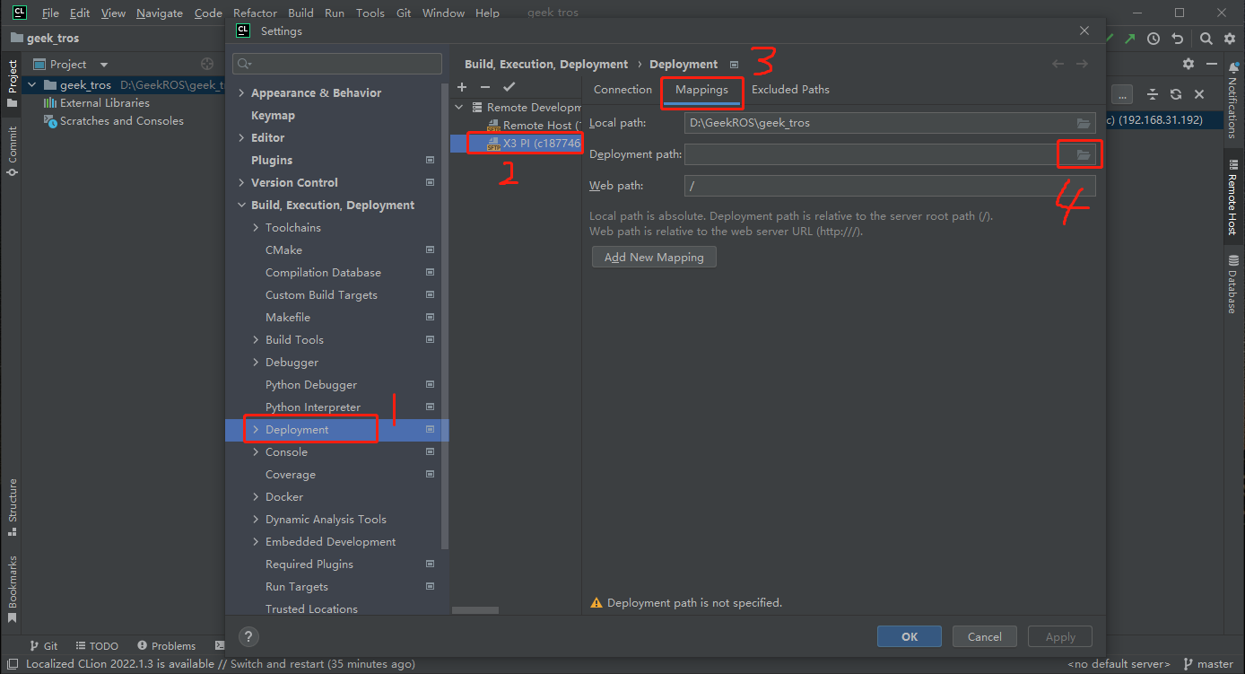Click the locate-file crosshair in Project panel
1245x674 pixels.
pos(207,64)
